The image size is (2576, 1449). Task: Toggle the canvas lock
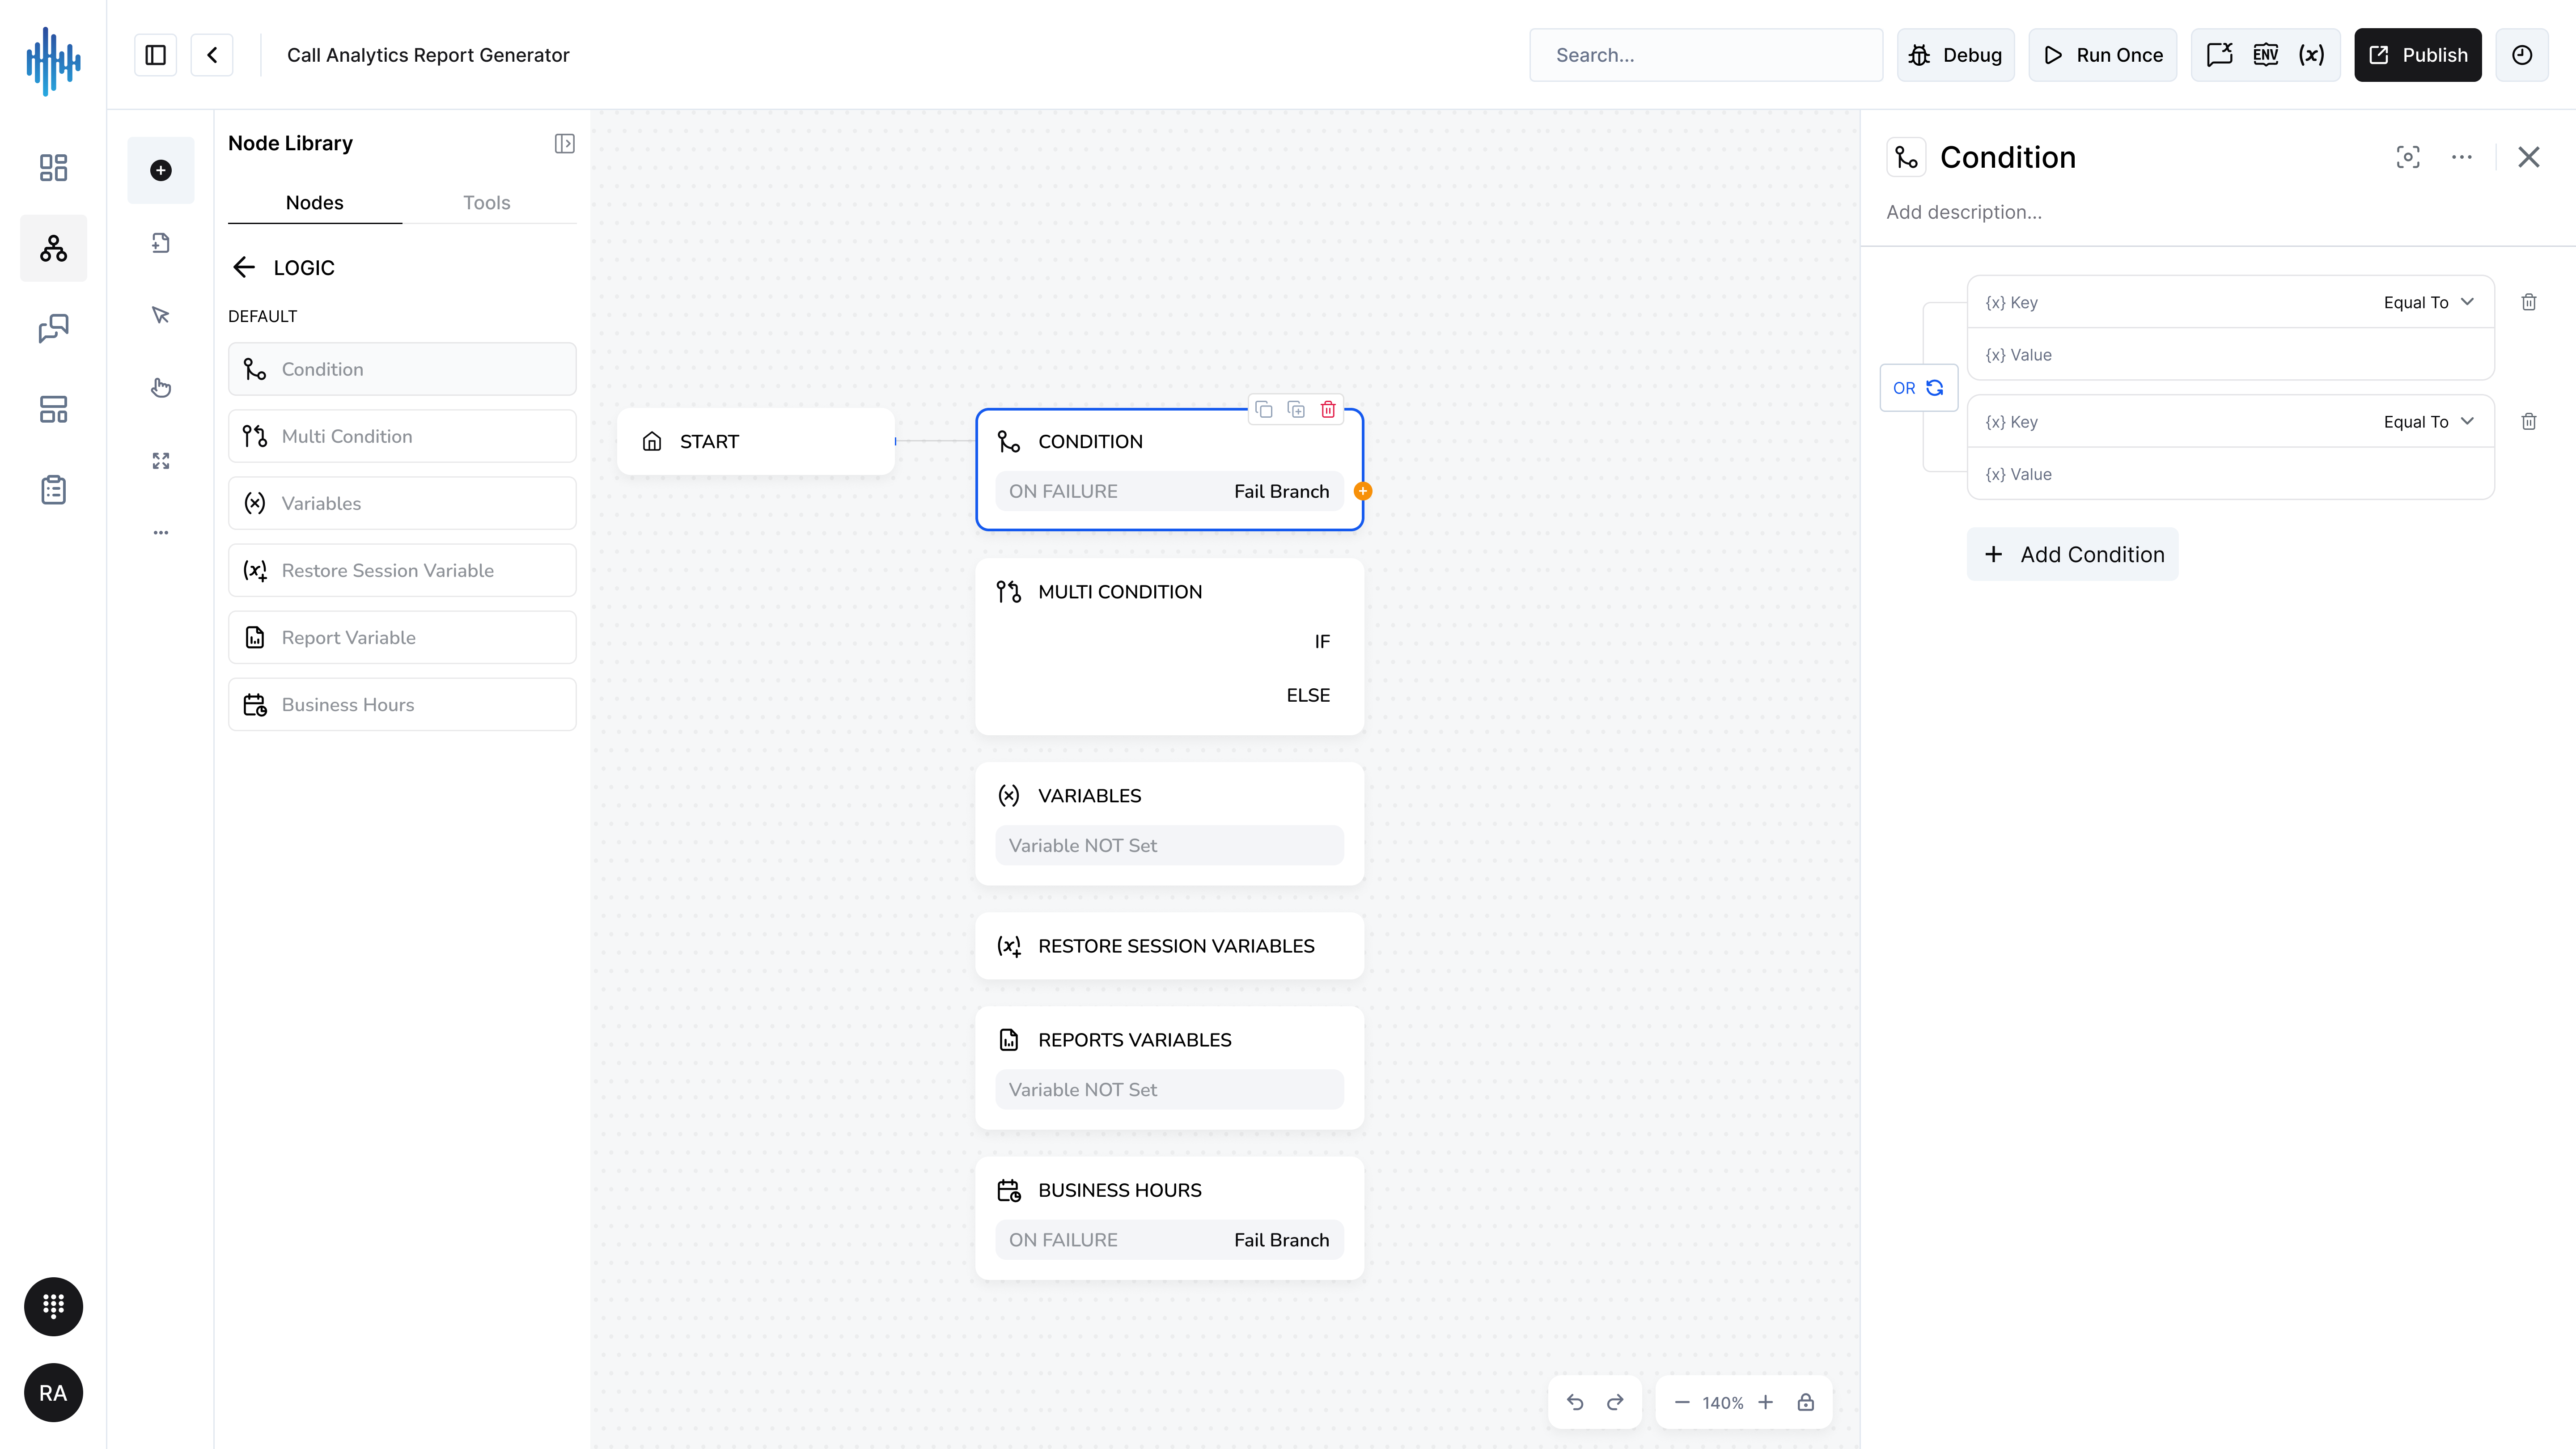(x=1806, y=1402)
